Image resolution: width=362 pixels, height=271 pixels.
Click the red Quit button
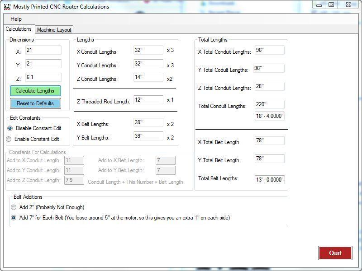(335, 253)
